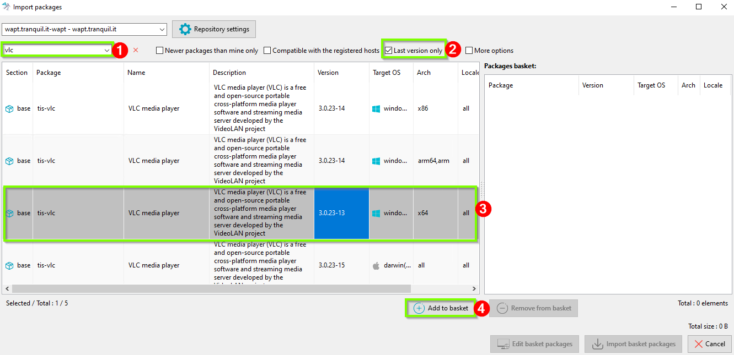Enable Newer packages than mine only
This screenshot has width=734, height=355.
[160, 51]
